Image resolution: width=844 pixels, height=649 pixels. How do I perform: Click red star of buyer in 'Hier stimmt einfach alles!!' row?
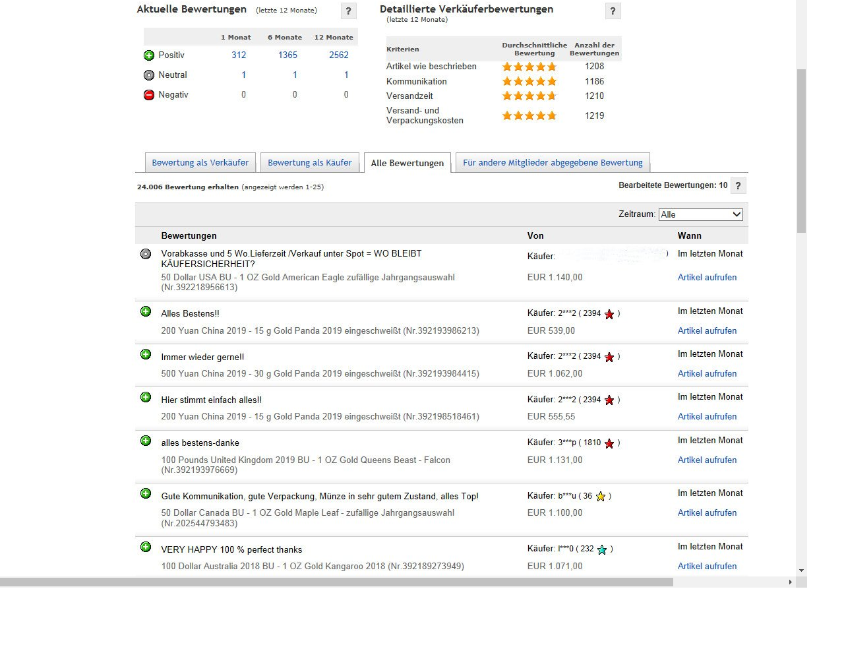(x=609, y=400)
